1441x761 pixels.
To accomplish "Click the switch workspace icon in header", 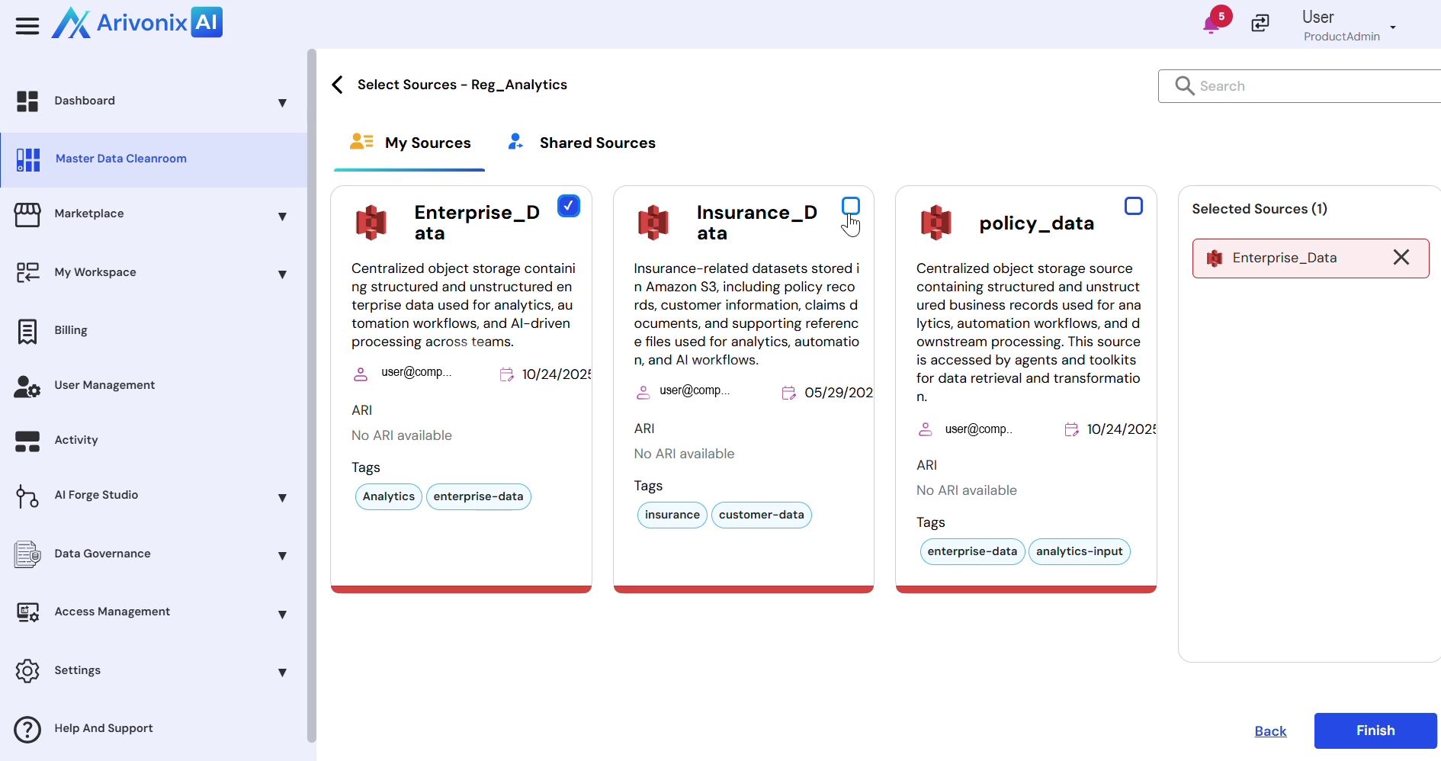I will point(1260,24).
